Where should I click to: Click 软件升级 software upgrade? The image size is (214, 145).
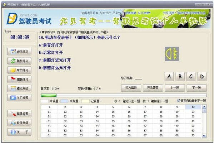[x=19, y=123]
